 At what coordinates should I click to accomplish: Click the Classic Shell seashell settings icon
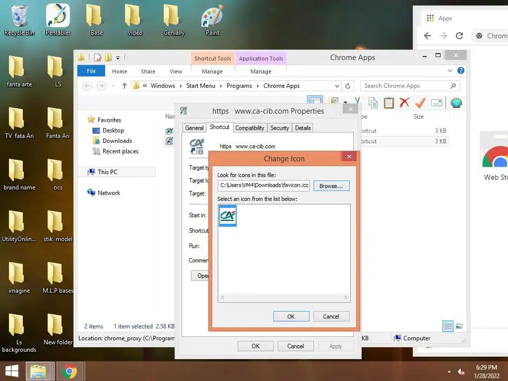click(456, 103)
